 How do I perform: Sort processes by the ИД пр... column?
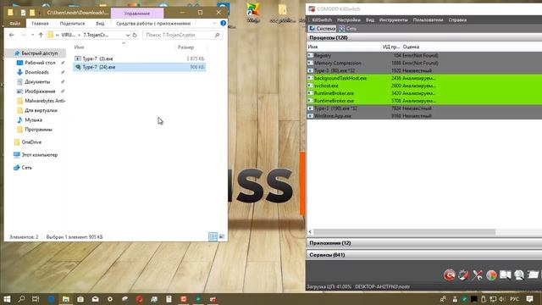click(x=390, y=47)
